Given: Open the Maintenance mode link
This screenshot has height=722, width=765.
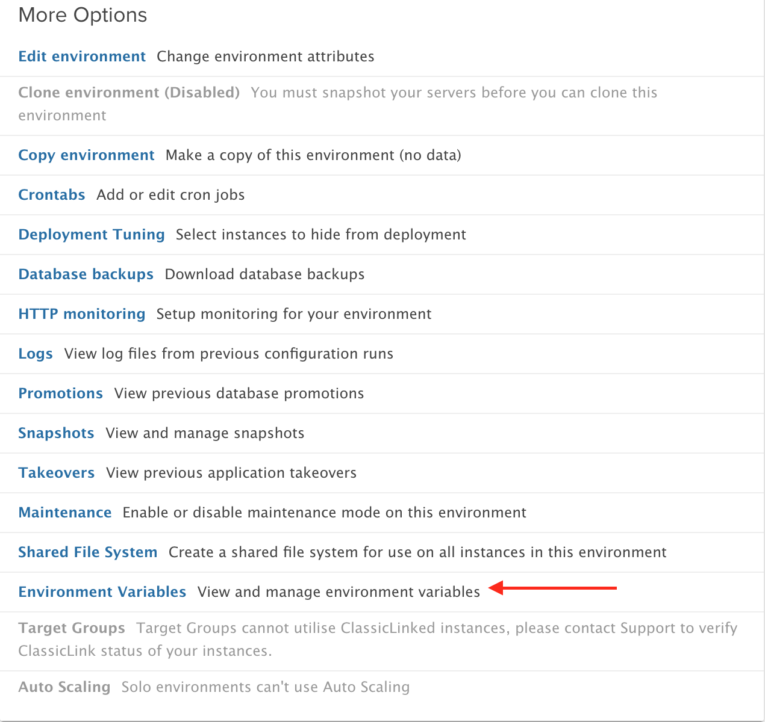Looking at the screenshot, I should (65, 513).
